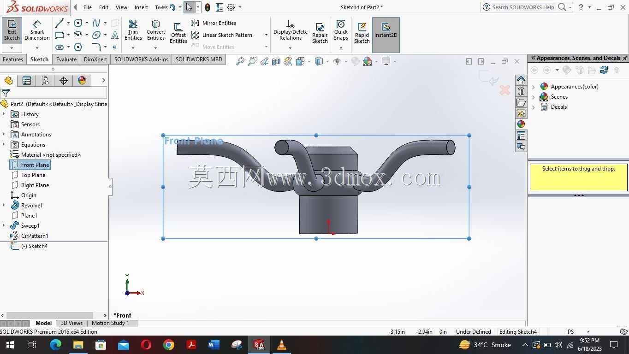Click the Offset Entities tool

tap(178, 33)
